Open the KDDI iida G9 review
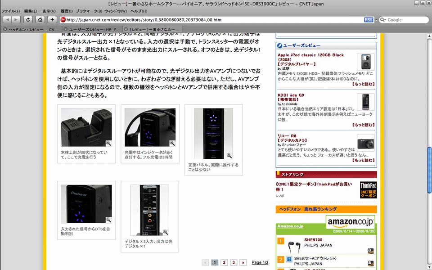Screen dimensions: 432x270 (291, 95)
